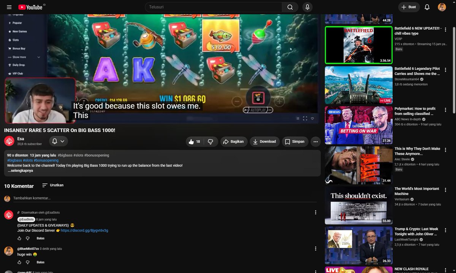Click the Bagikan share button
The width and height of the screenshot is (456, 273).
click(234, 141)
